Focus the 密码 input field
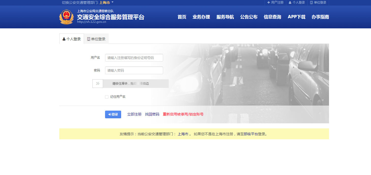Screen dimensions: 371x175 pyautogui.click(x=134, y=70)
